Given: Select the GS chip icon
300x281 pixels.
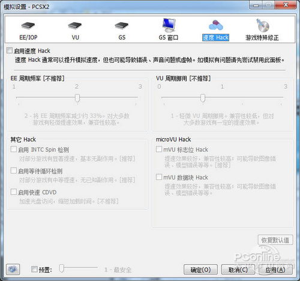Looking at the screenshot, I should 122,26.
